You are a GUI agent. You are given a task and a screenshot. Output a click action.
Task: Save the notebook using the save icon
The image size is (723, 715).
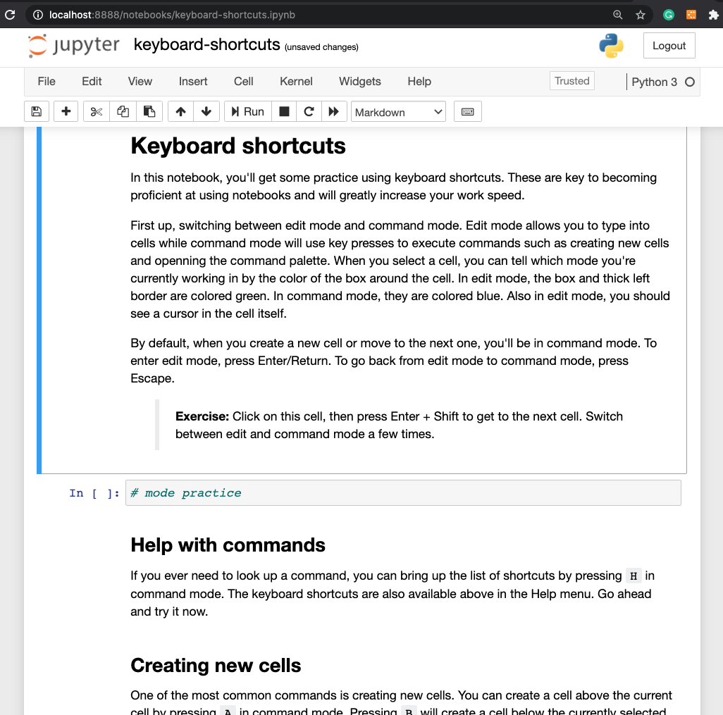36,111
